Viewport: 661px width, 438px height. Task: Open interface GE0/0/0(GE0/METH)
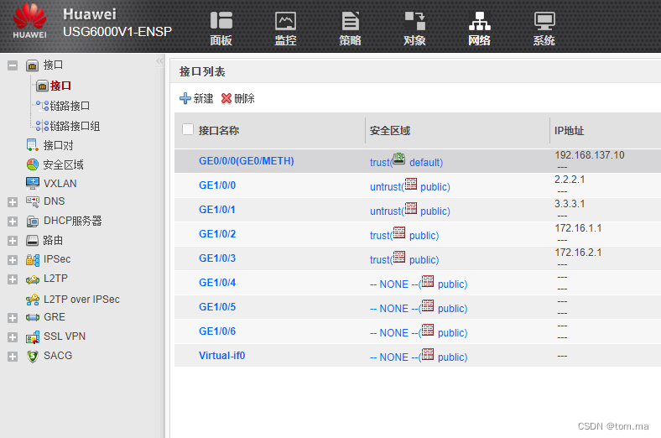tap(246, 161)
